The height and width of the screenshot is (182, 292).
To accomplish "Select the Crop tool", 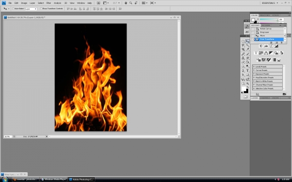I will 243,49.
